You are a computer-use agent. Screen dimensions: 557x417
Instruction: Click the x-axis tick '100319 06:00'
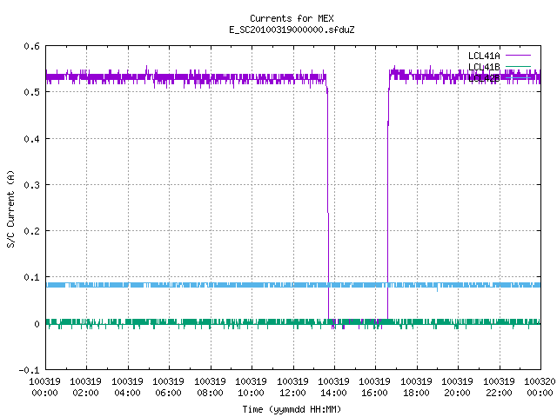pyautogui.click(x=168, y=387)
